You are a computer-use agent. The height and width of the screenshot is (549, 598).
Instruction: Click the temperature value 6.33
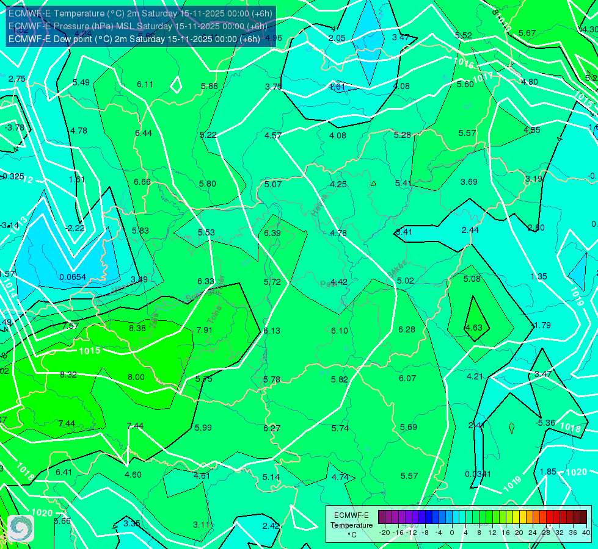(206, 281)
